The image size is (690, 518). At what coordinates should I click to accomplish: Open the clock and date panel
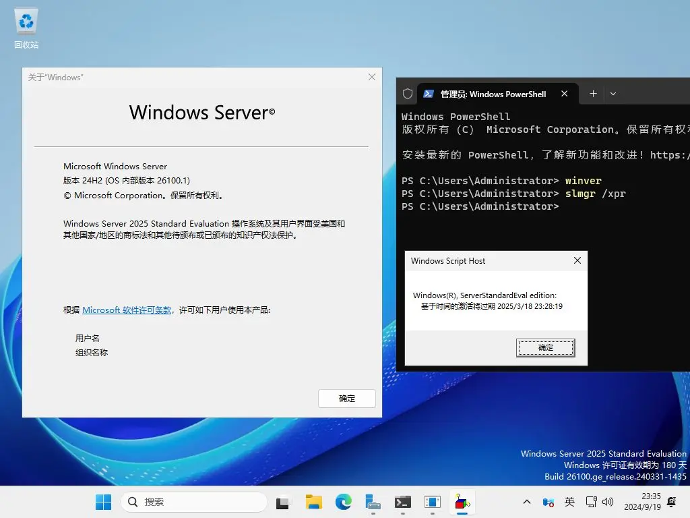tap(641, 502)
